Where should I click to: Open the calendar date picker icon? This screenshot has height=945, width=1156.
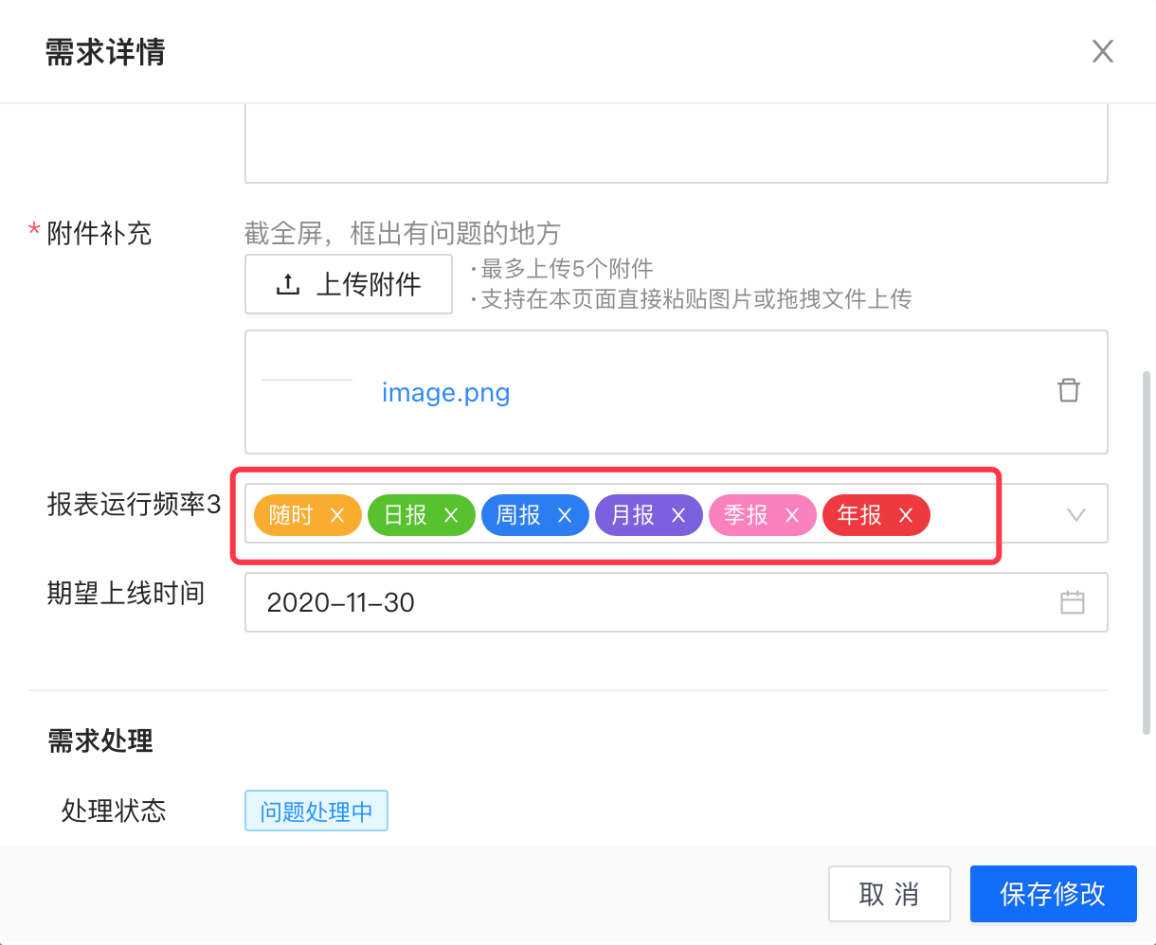[1072, 602]
